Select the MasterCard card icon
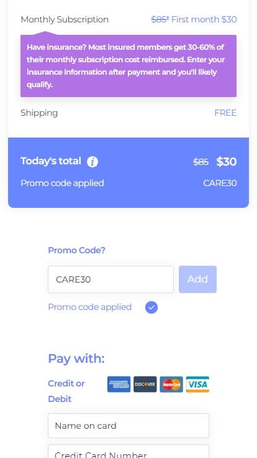Image resolution: width=257 pixels, height=458 pixels. (x=171, y=384)
